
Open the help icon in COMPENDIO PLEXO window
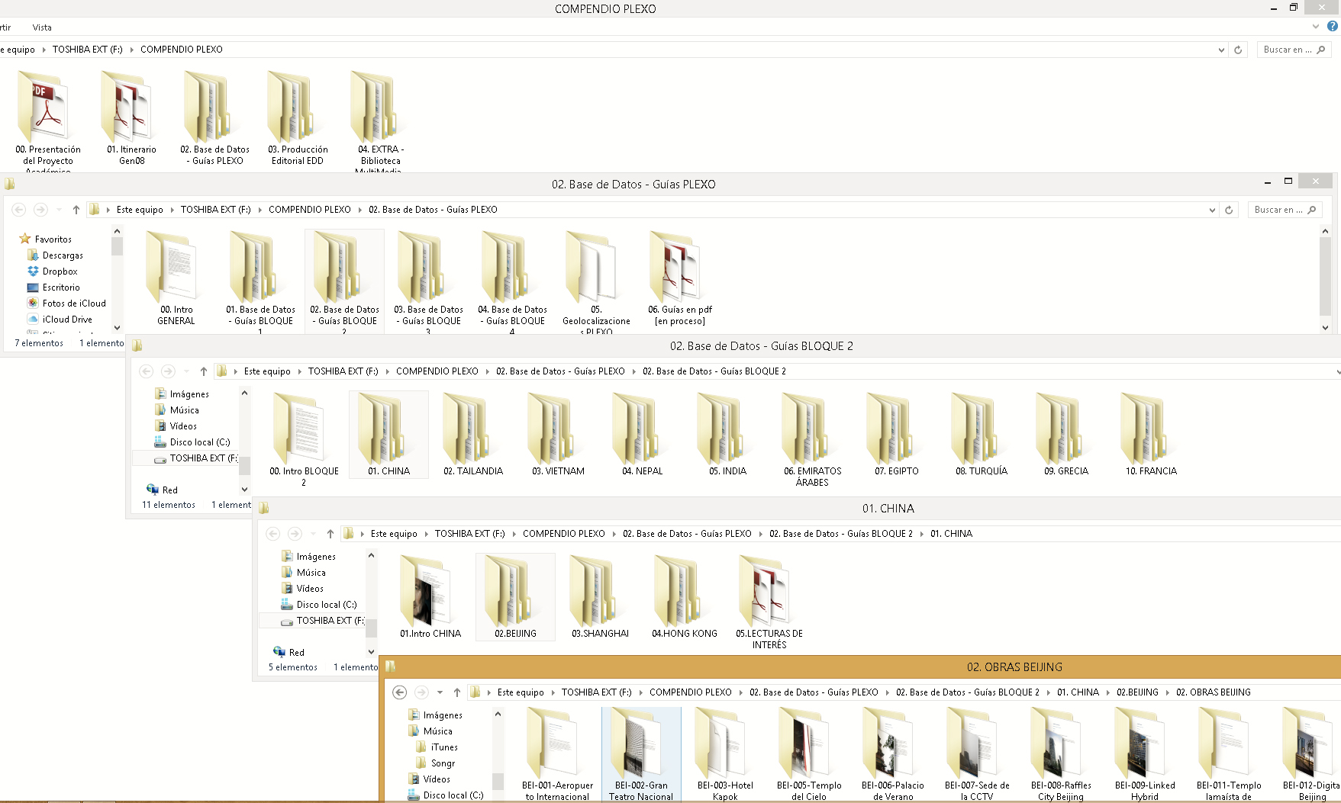click(x=1333, y=27)
